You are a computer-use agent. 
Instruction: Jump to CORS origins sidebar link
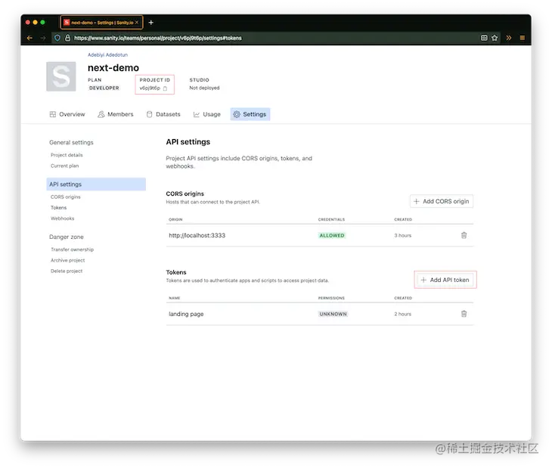[66, 197]
